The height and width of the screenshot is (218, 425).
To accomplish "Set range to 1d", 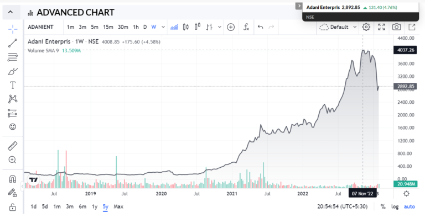I will 33,206.
